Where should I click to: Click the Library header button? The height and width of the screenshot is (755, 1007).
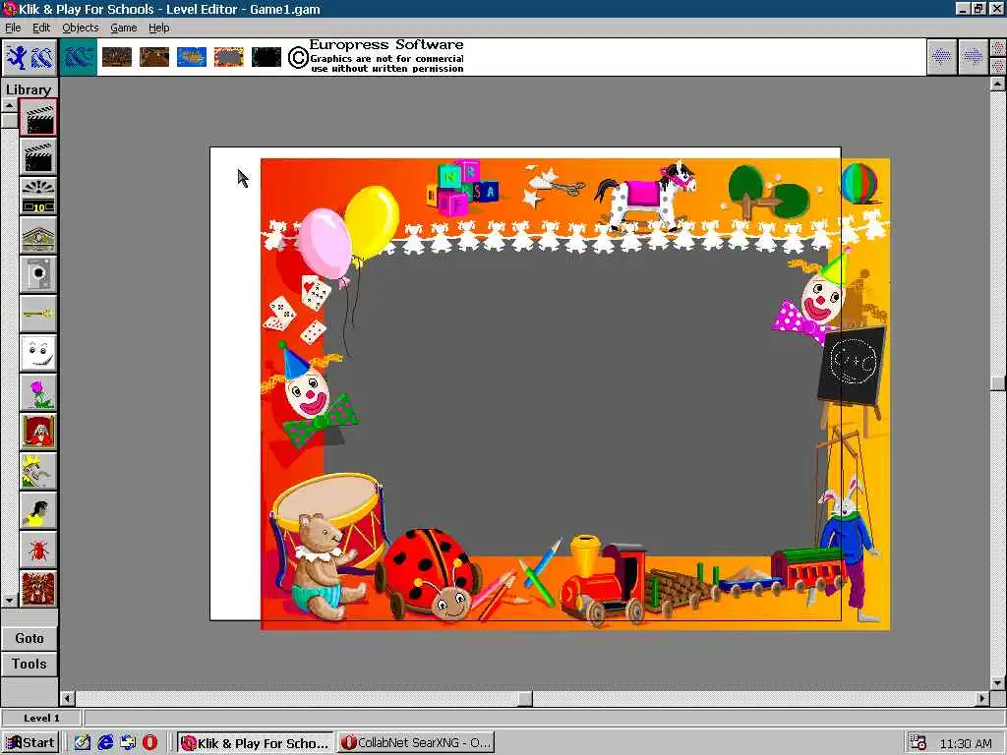[x=29, y=89]
